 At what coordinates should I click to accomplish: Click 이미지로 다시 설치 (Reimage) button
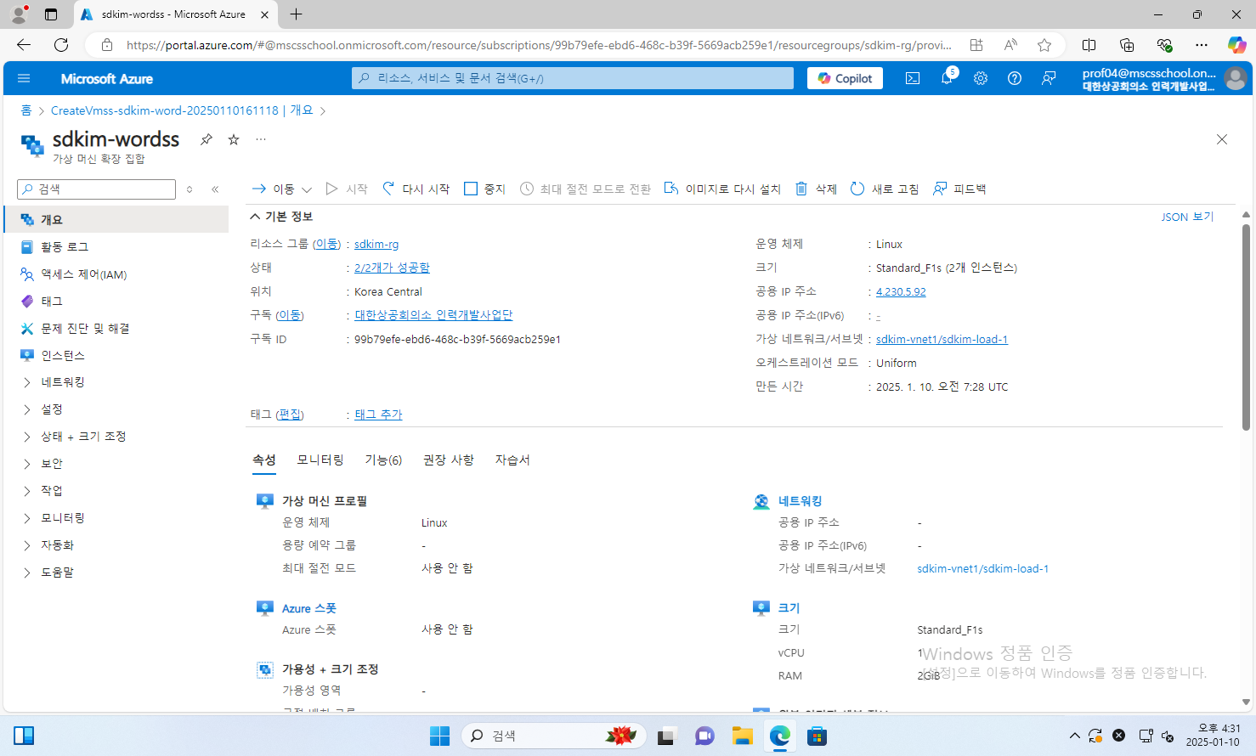pos(722,189)
